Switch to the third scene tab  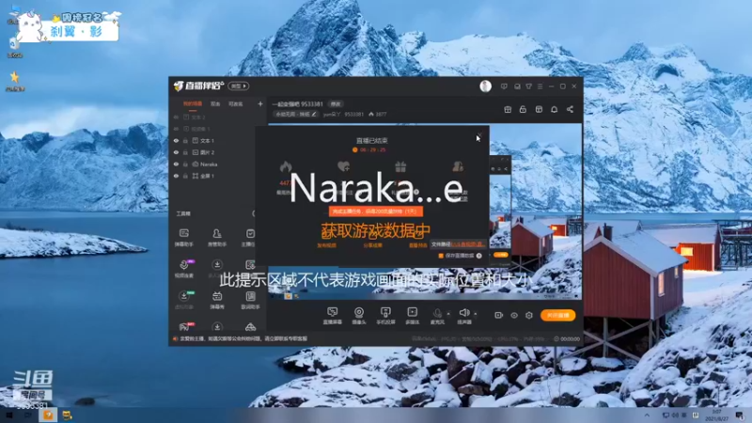[236, 103]
